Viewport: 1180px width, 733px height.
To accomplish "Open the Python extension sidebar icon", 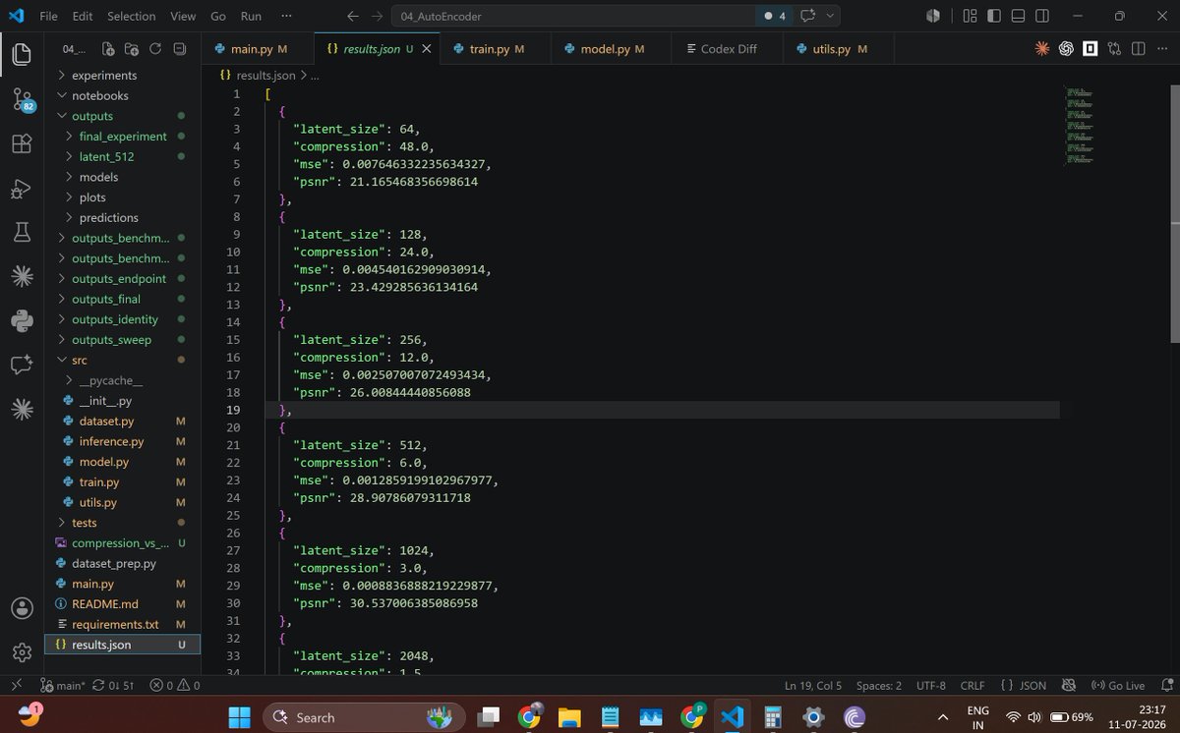I will pos(22,320).
